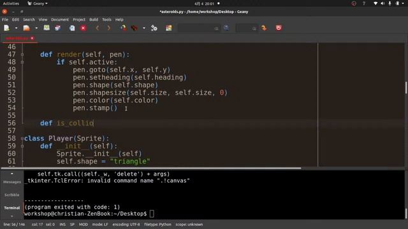Screen dimensions: 408x229
Task: Collapse the render function fold marker
Action: point(22,55)
